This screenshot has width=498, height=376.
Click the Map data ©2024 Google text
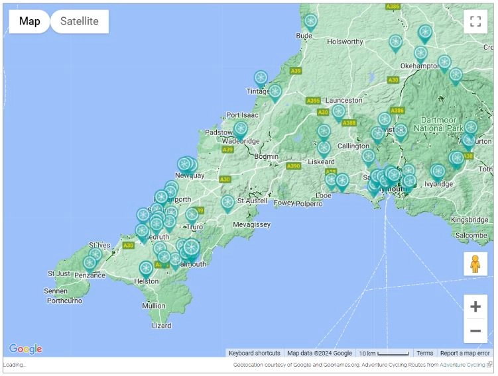coord(320,353)
